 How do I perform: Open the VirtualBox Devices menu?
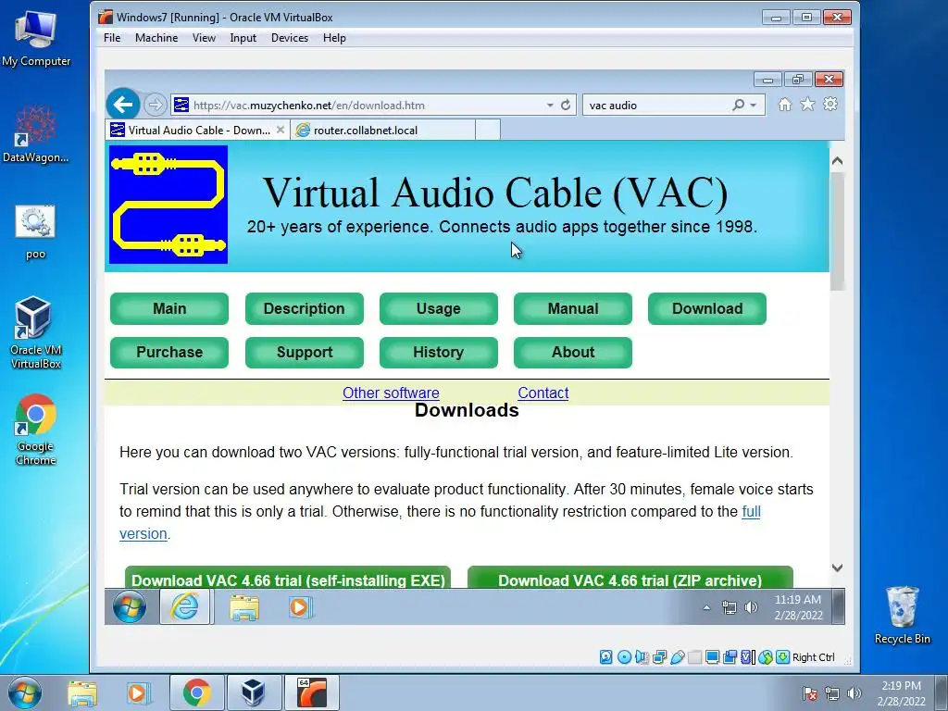click(x=290, y=37)
